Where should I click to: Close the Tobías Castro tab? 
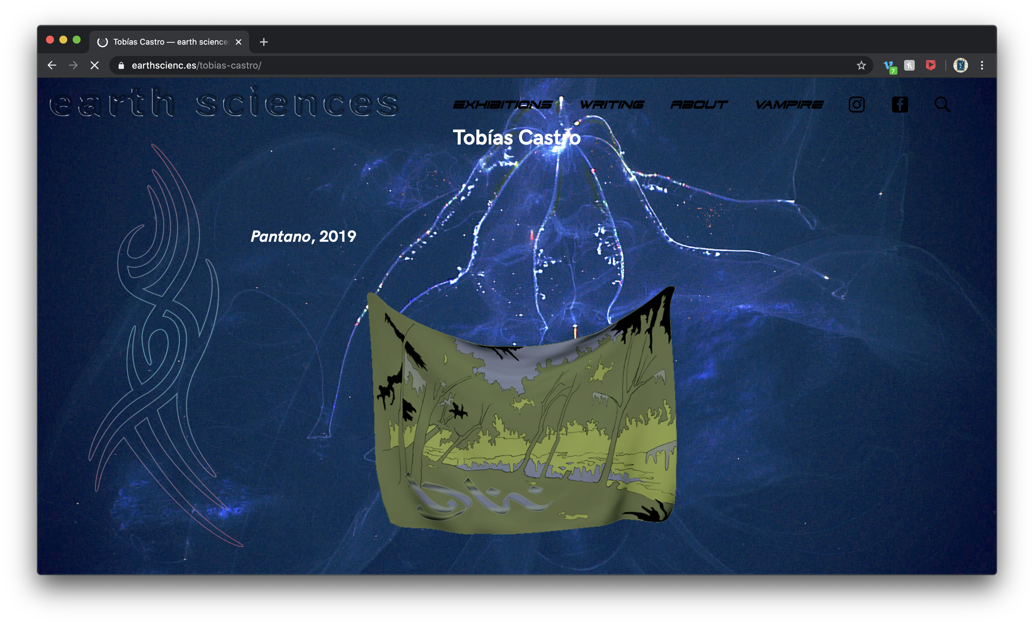coord(239,42)
